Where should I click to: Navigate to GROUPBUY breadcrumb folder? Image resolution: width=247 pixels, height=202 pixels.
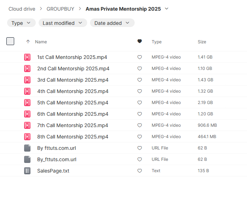(x=60, y=9)
